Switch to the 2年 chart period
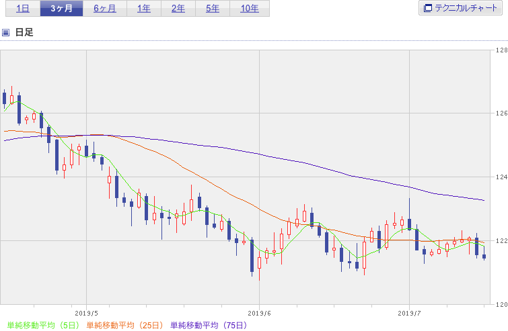Viewport: 508px width, 331px height. coord(178,9)
